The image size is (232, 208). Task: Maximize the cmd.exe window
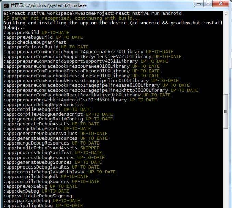(x=208, y=3)
